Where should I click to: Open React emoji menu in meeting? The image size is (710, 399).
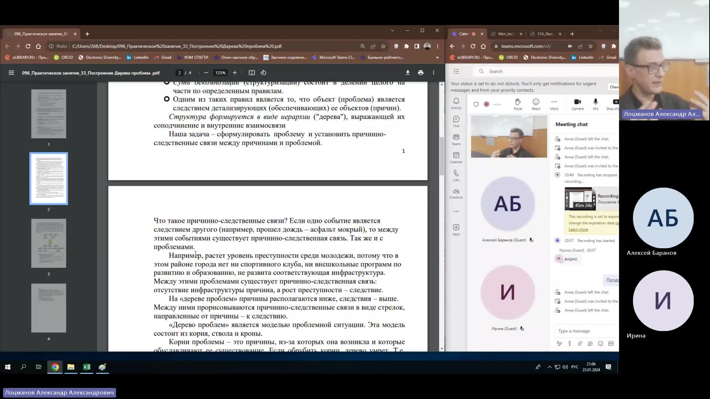click(x=536, y=104)
